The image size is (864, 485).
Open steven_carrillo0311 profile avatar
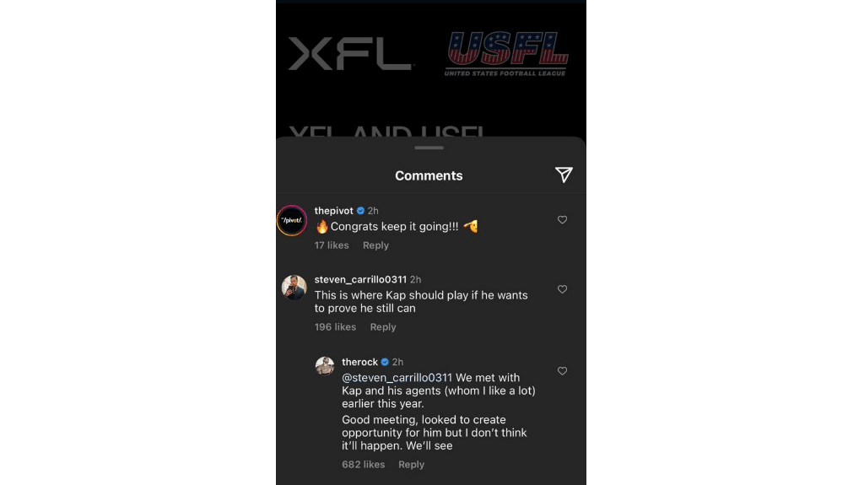coord(294,287)
